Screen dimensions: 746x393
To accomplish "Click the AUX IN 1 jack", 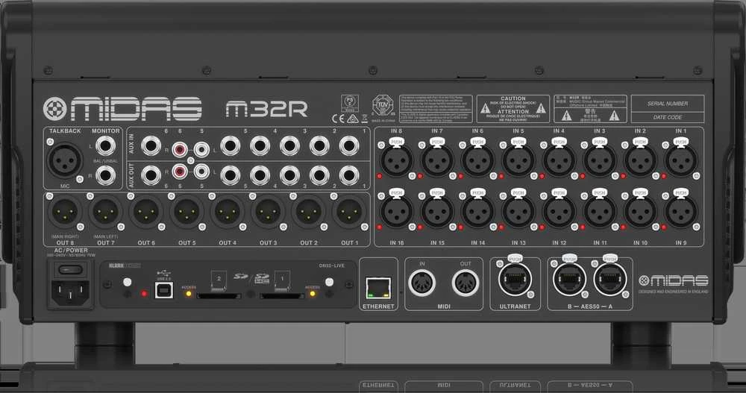I will [x=348, y=146].
